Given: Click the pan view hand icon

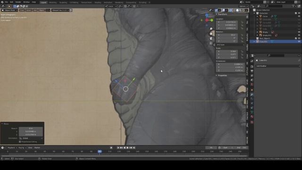Looking at the screenshot, I should tap(211, 34).
